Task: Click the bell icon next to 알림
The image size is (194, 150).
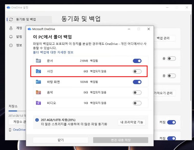Action: point(11,37)
